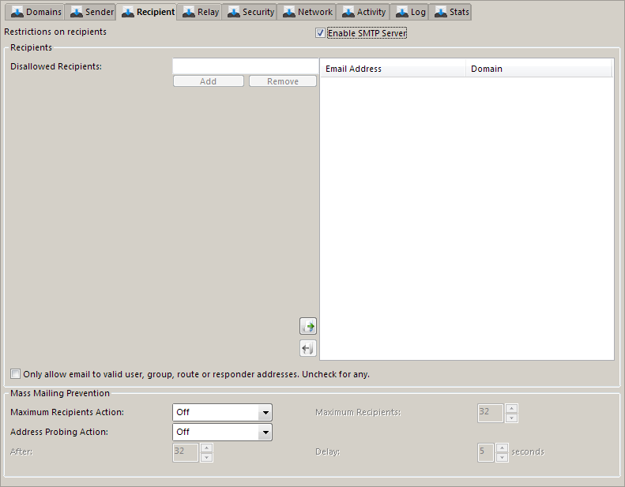This screenshot has height=487, width=625.
Task: Click the Security tab icon
Action: click(x=234, y=12)
